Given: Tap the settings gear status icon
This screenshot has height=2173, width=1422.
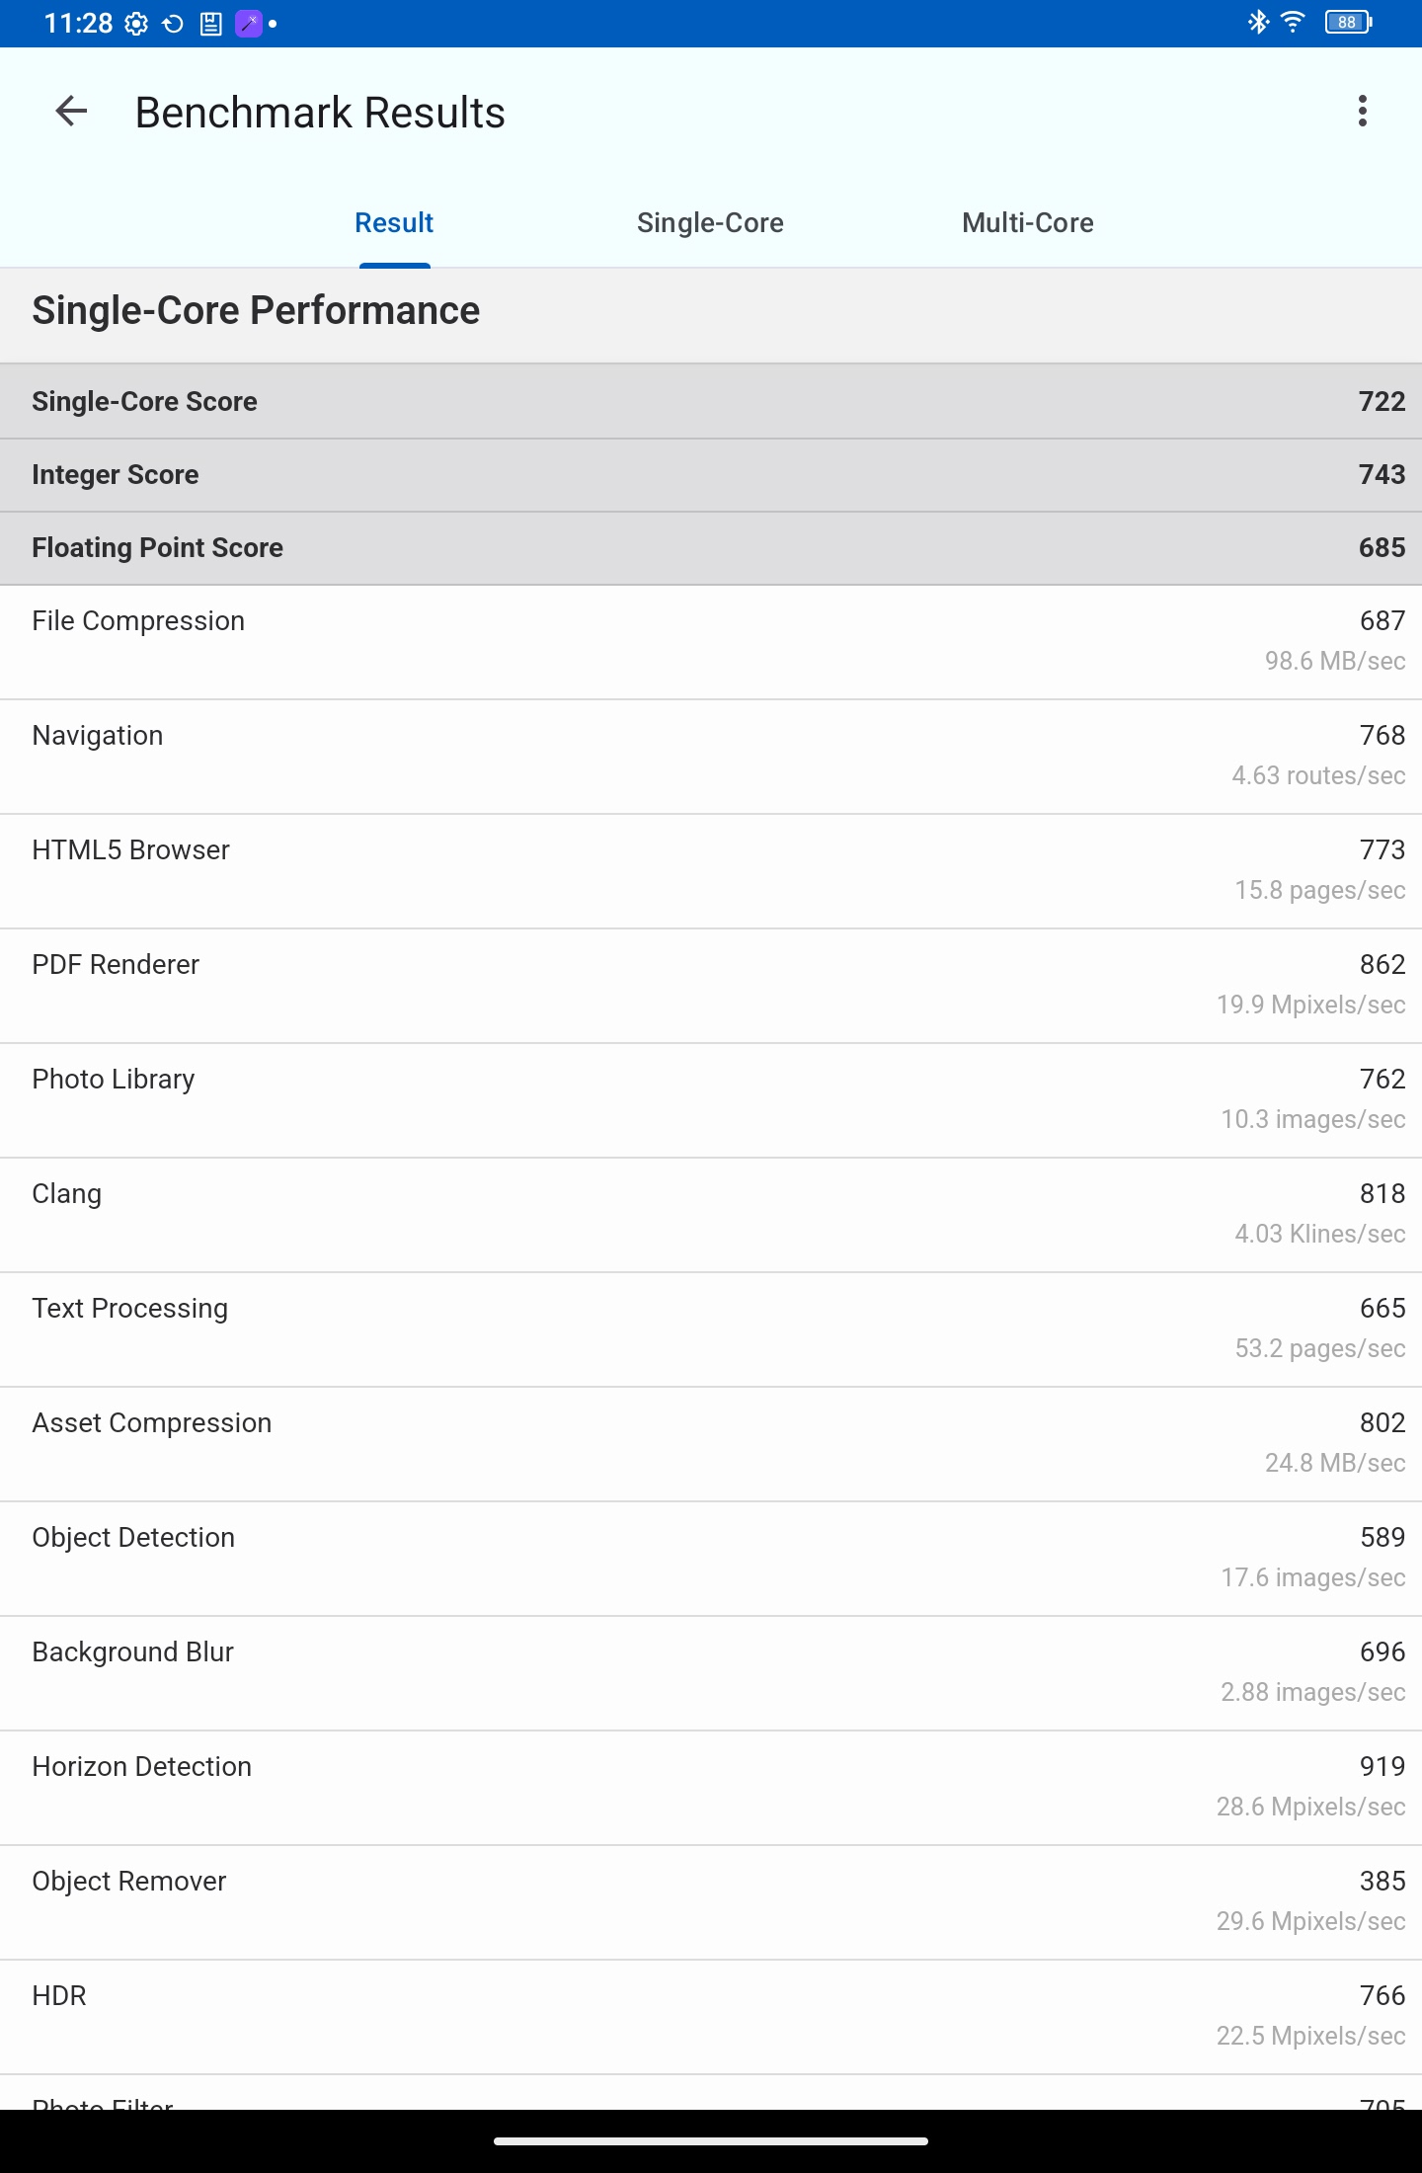Looking at the screenshot, I should pyautogui.click(x=137, y=24).
